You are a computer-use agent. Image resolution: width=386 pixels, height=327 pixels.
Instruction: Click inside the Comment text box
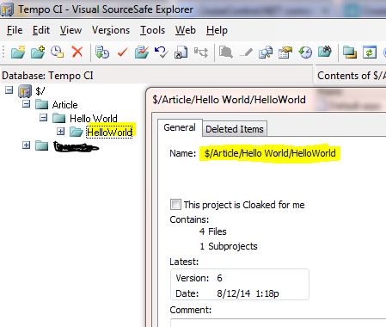point(278,323)
